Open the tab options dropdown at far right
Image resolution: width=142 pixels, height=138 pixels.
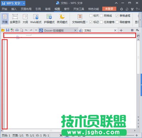[137, 30]
